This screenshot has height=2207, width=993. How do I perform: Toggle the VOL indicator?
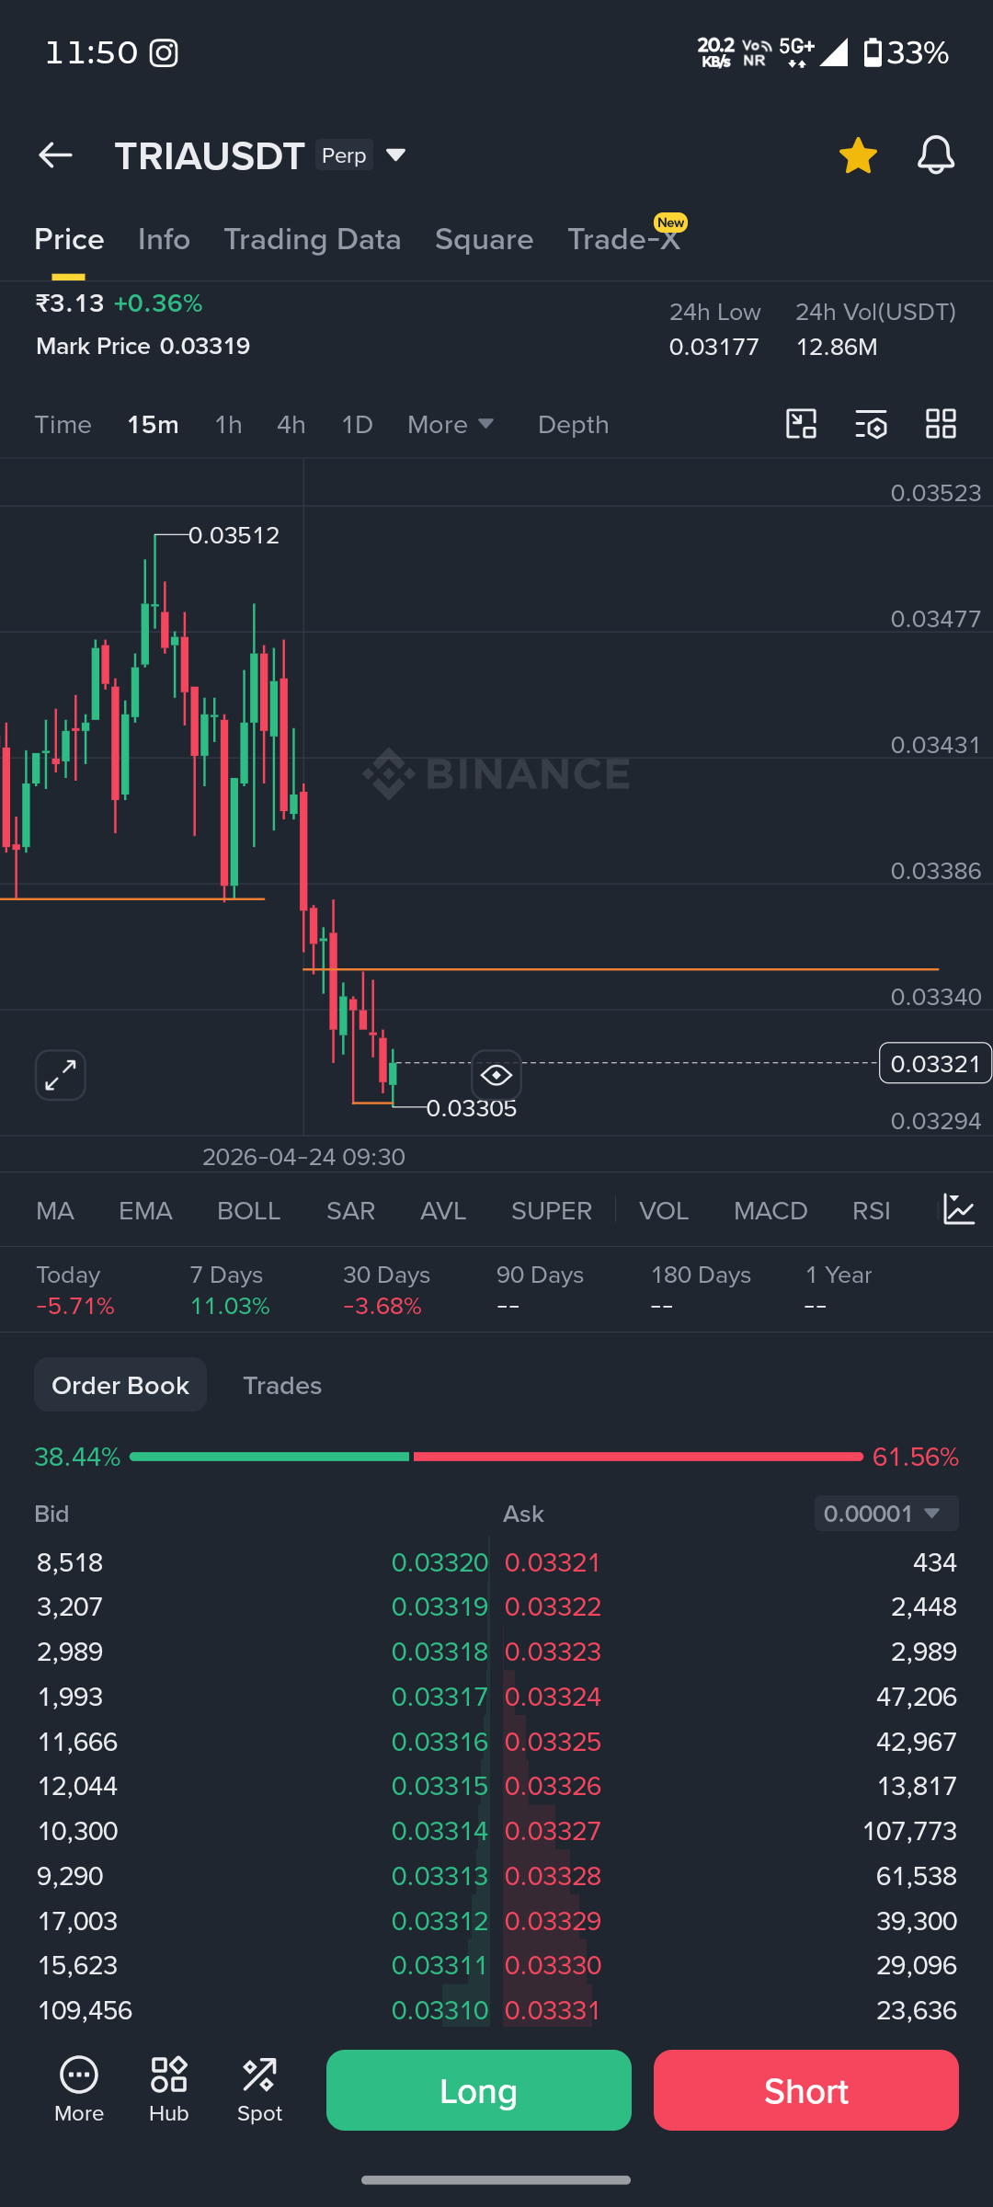(x=664, y=1210)
